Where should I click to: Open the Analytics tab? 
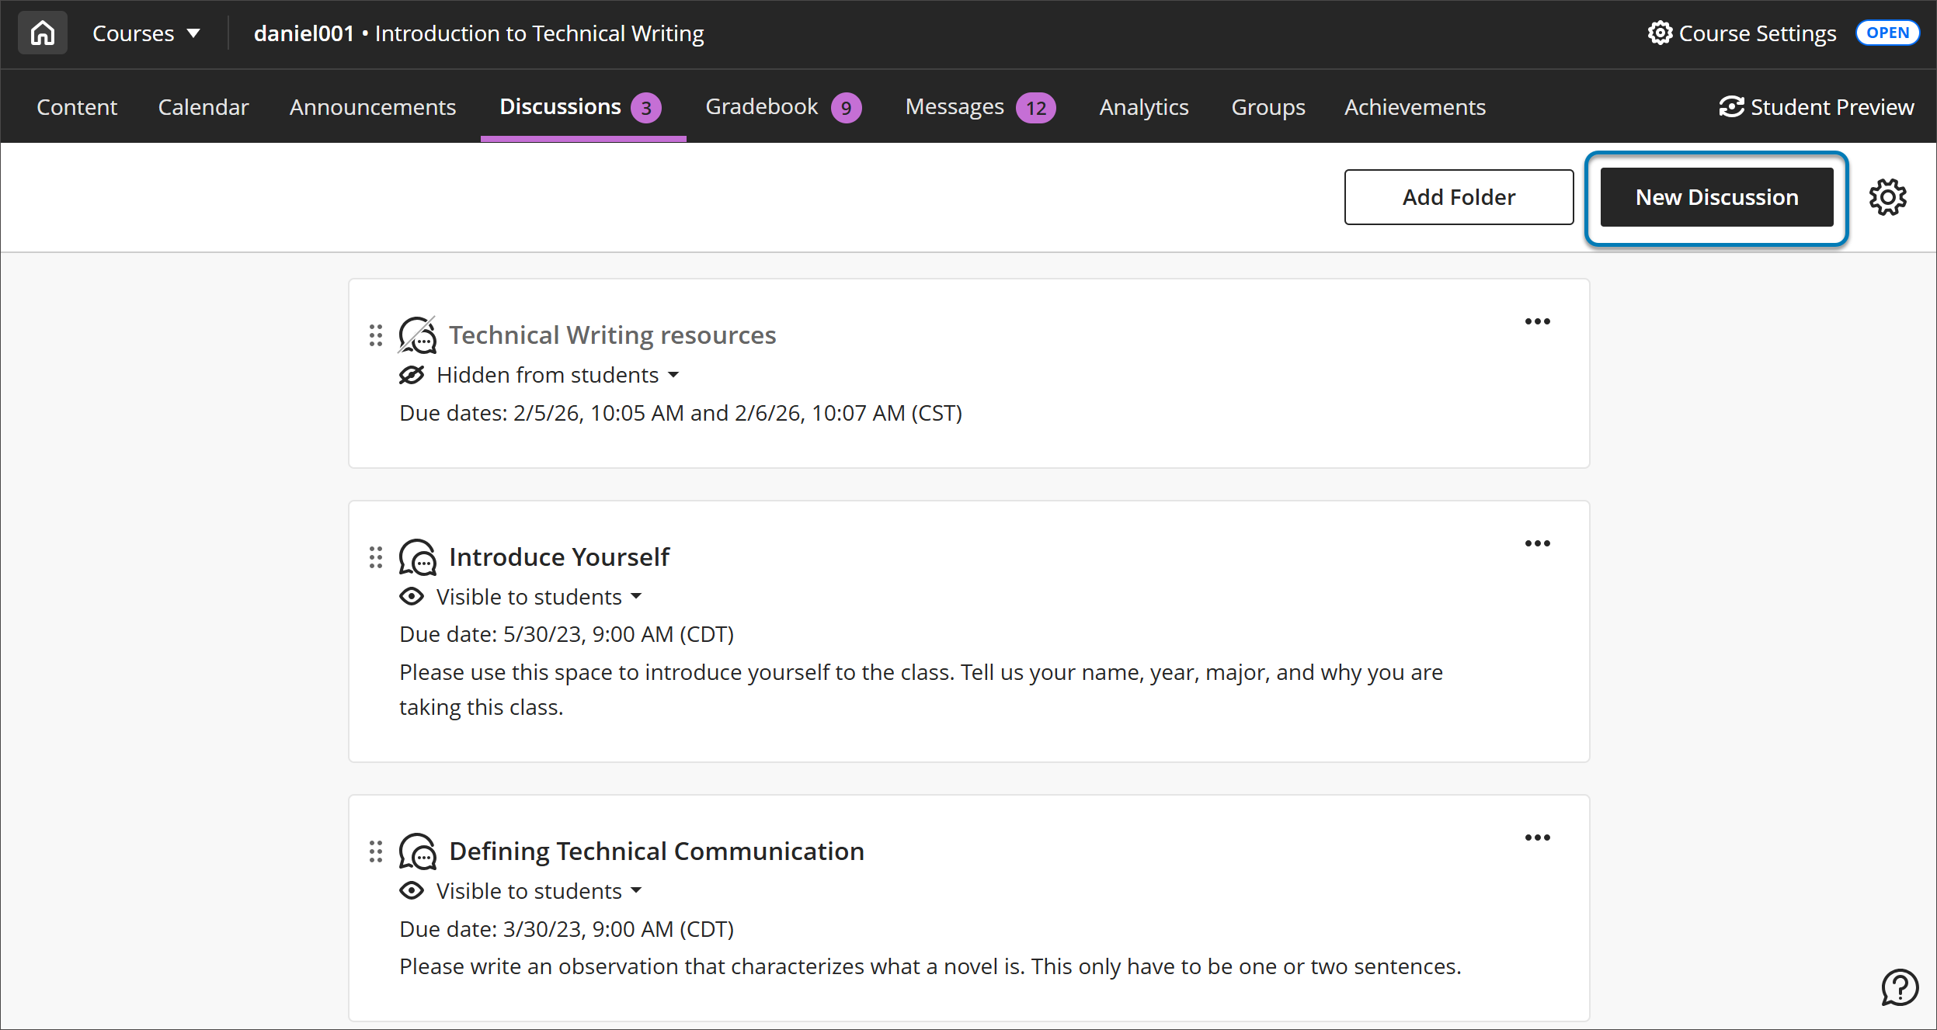pyautogui.click(x=1143, y=106)
